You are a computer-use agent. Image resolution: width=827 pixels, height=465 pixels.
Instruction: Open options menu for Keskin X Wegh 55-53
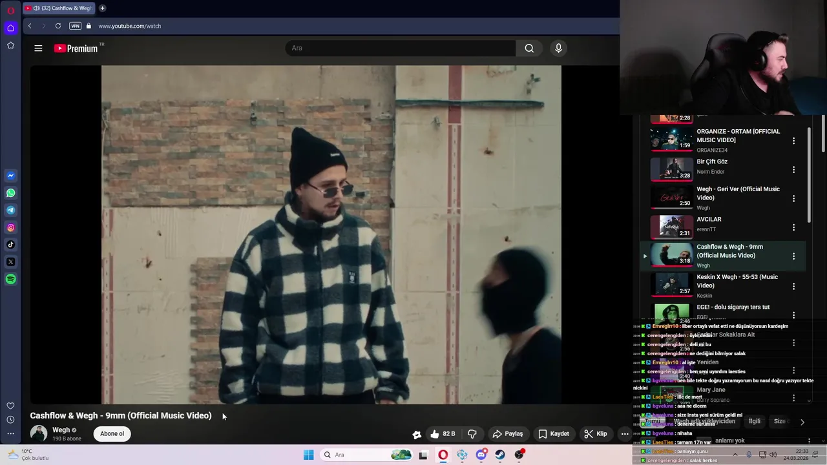[794, 286]
